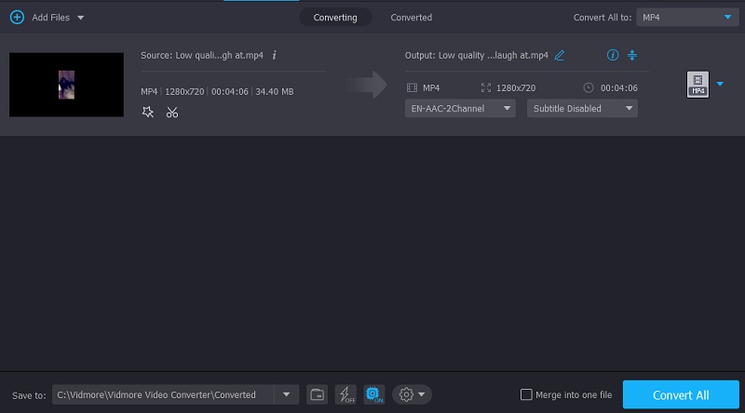Image resolution: width=745 pixels, height=413 pixels.
Task: Click the compress video icon
Action: coord(632,55)
